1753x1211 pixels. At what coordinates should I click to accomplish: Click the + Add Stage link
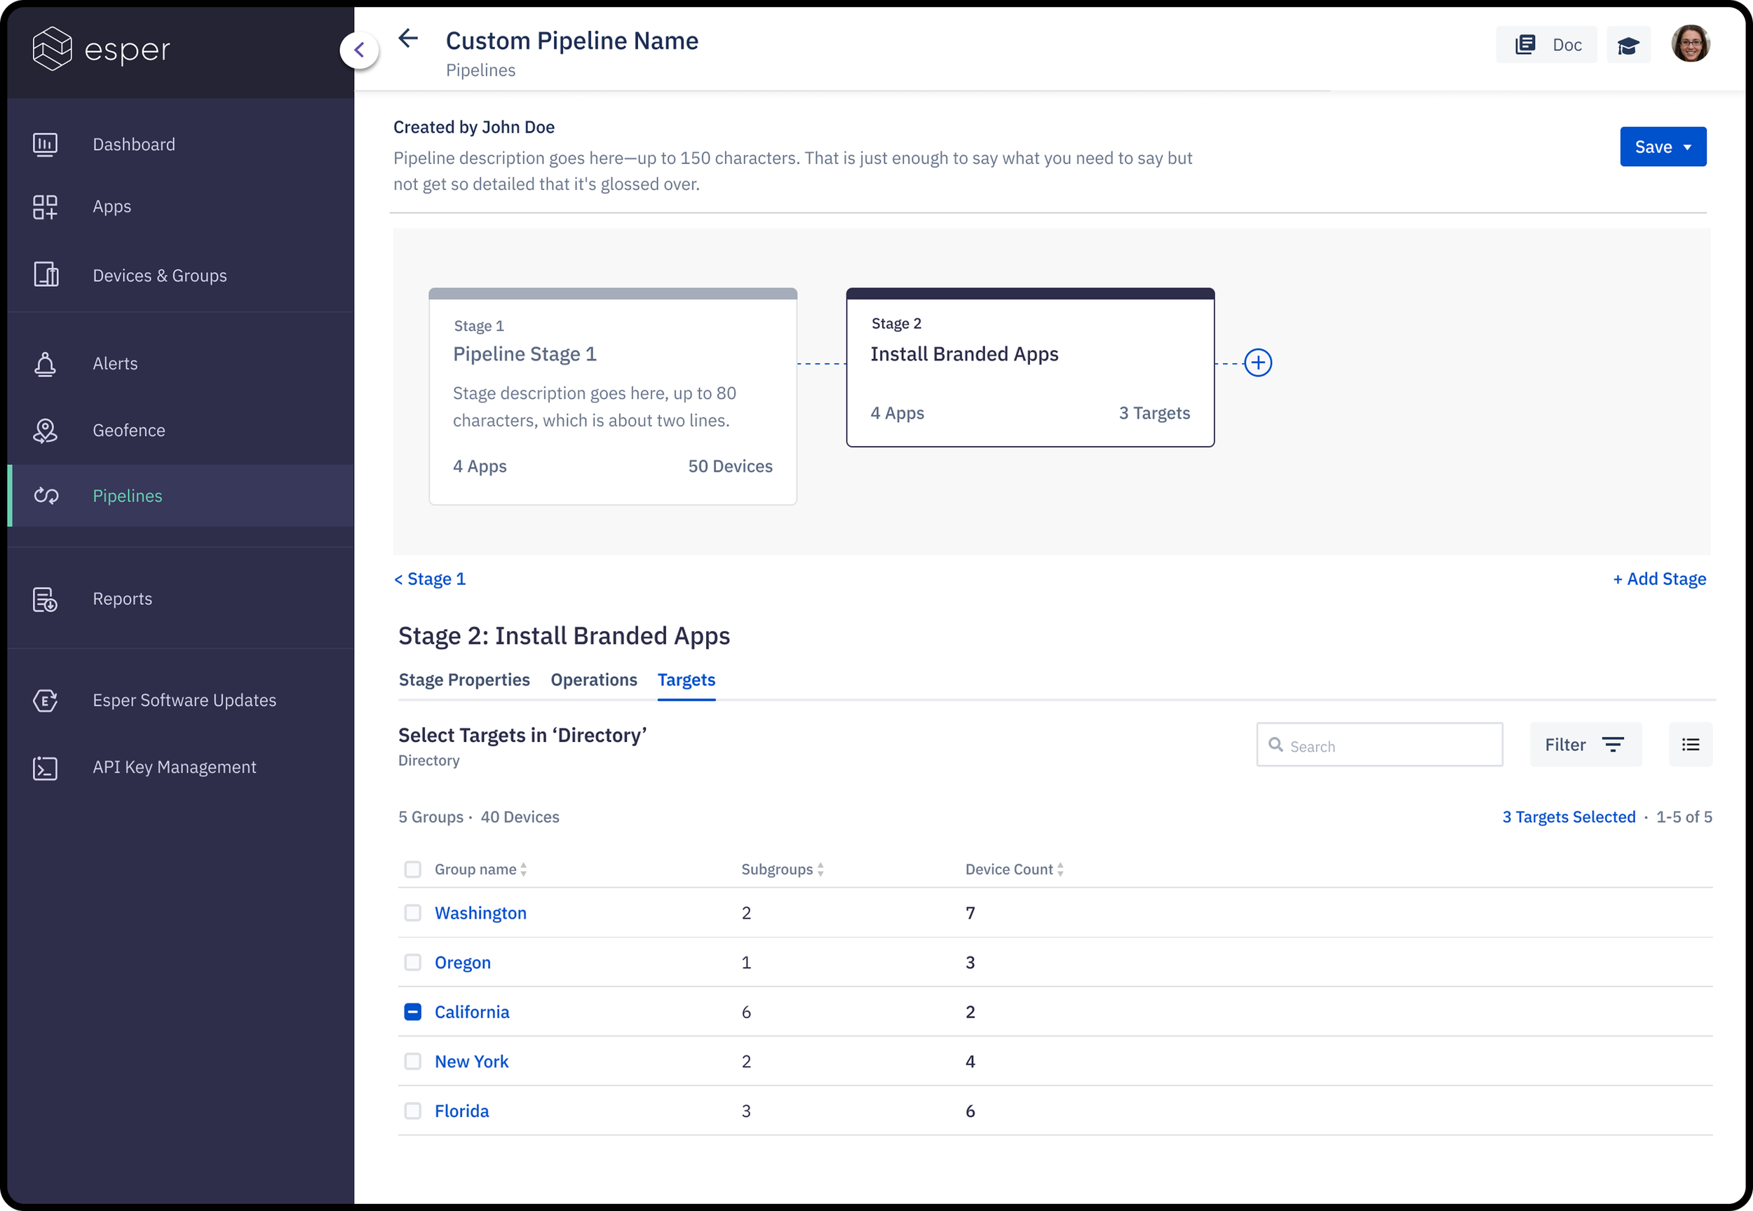point(1659,579)
